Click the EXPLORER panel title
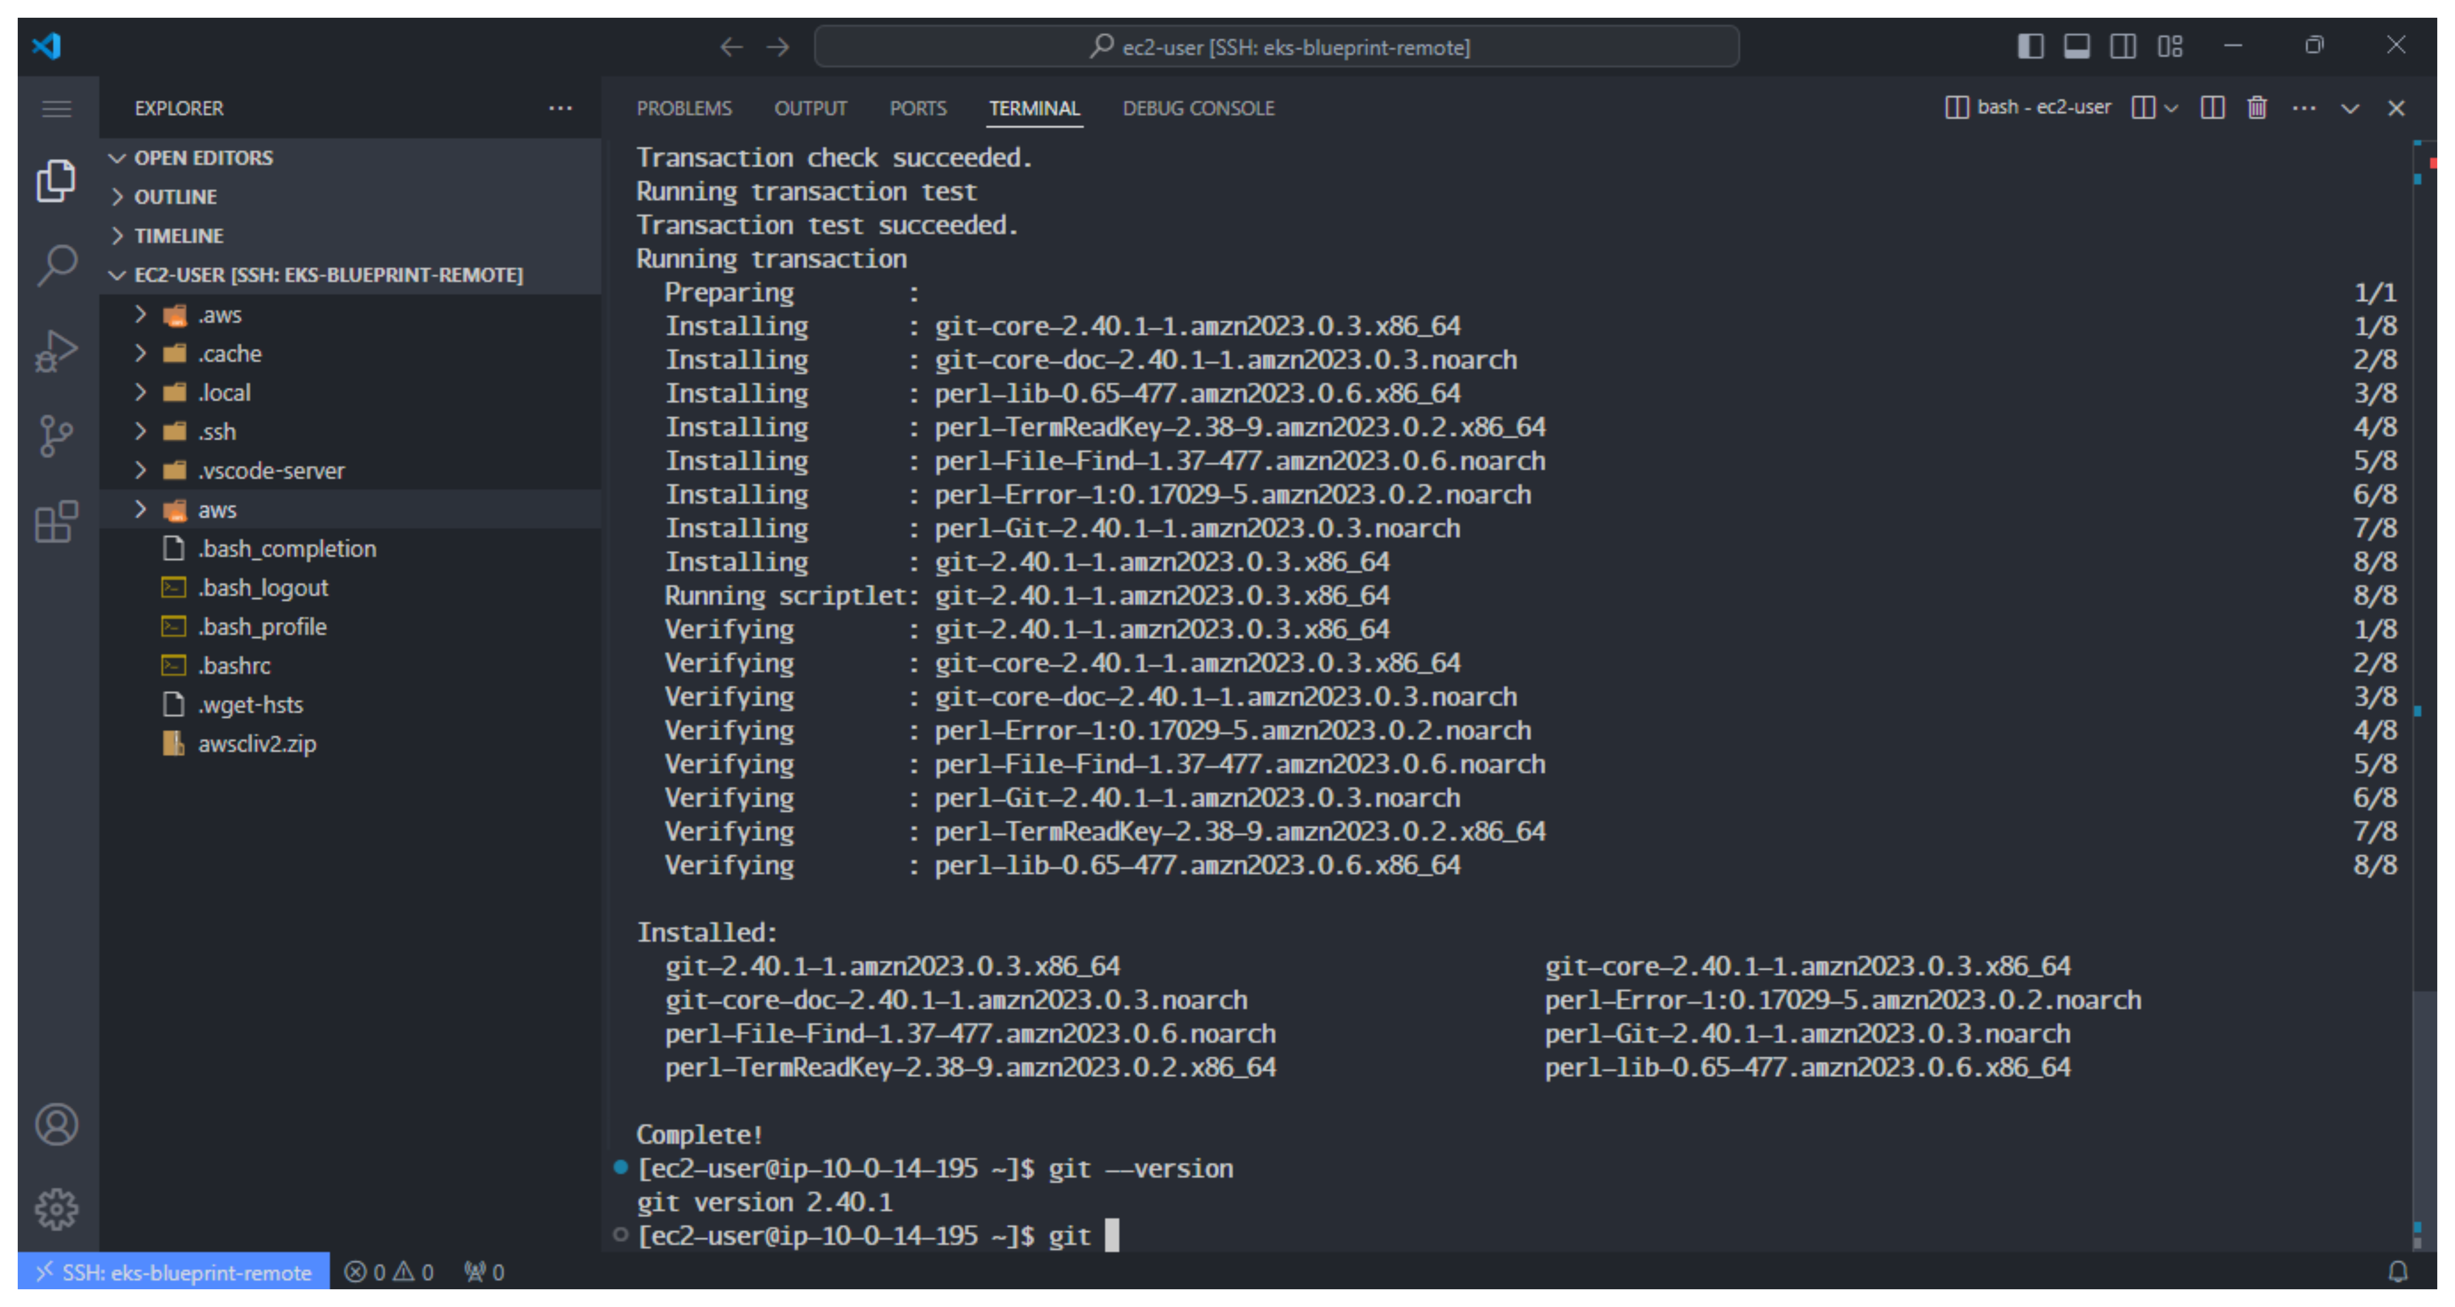This screenshot has width=2455, height=1307. tap(179, 109)
